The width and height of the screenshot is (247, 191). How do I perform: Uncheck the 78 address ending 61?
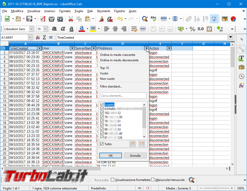(102, 121)
